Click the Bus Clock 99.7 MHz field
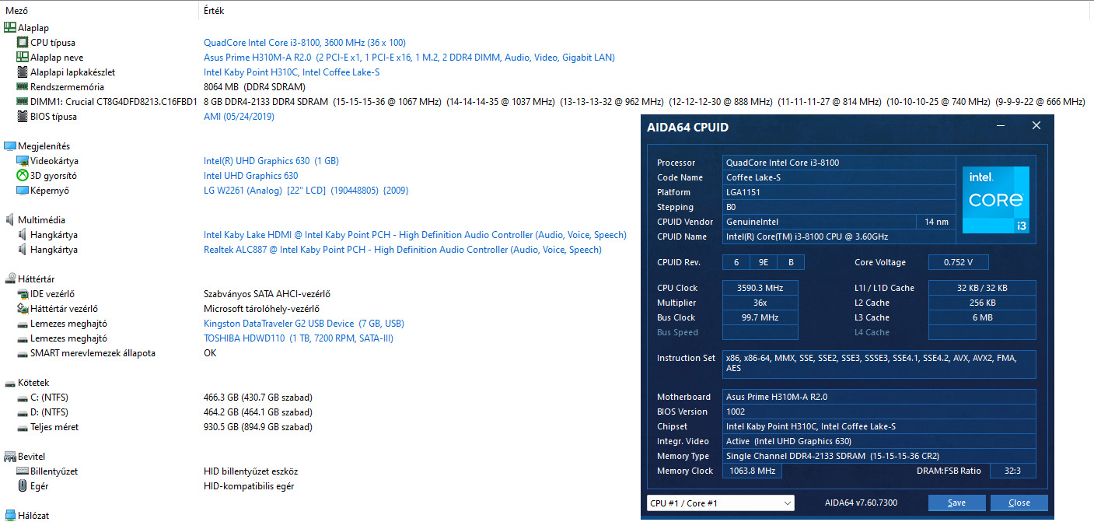Image resolution: width=1094 pixels, height=522 pixels. tap(760, 317)
